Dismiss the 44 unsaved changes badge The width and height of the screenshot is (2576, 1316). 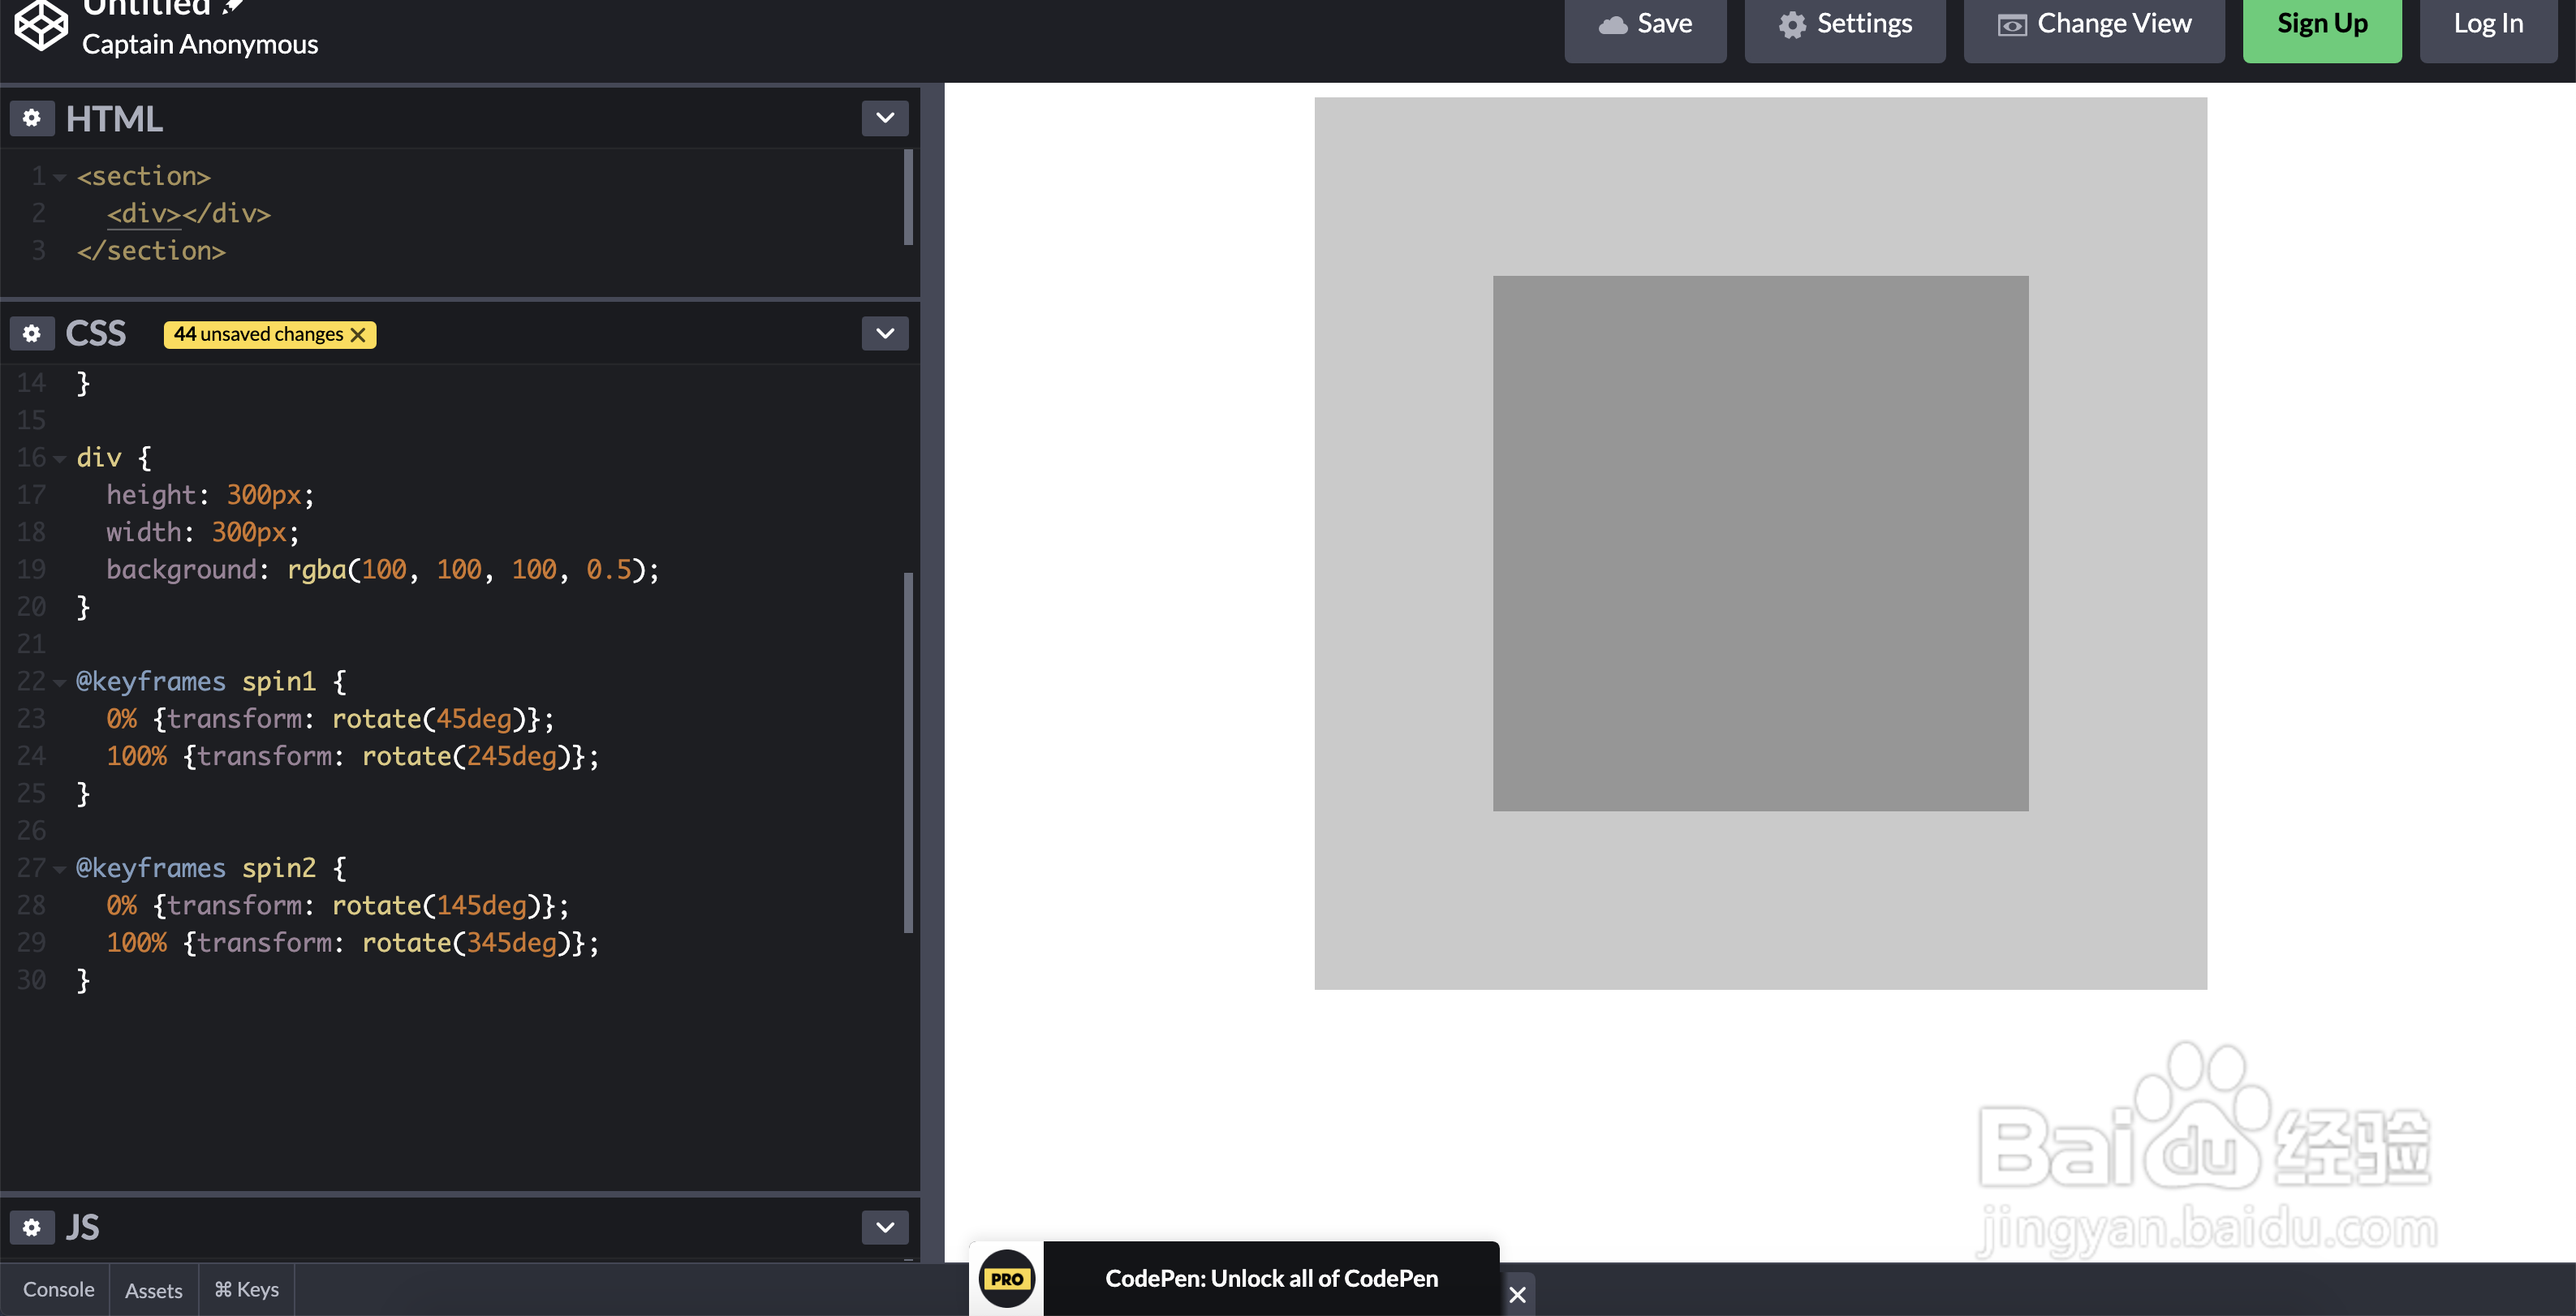(358, 335)
